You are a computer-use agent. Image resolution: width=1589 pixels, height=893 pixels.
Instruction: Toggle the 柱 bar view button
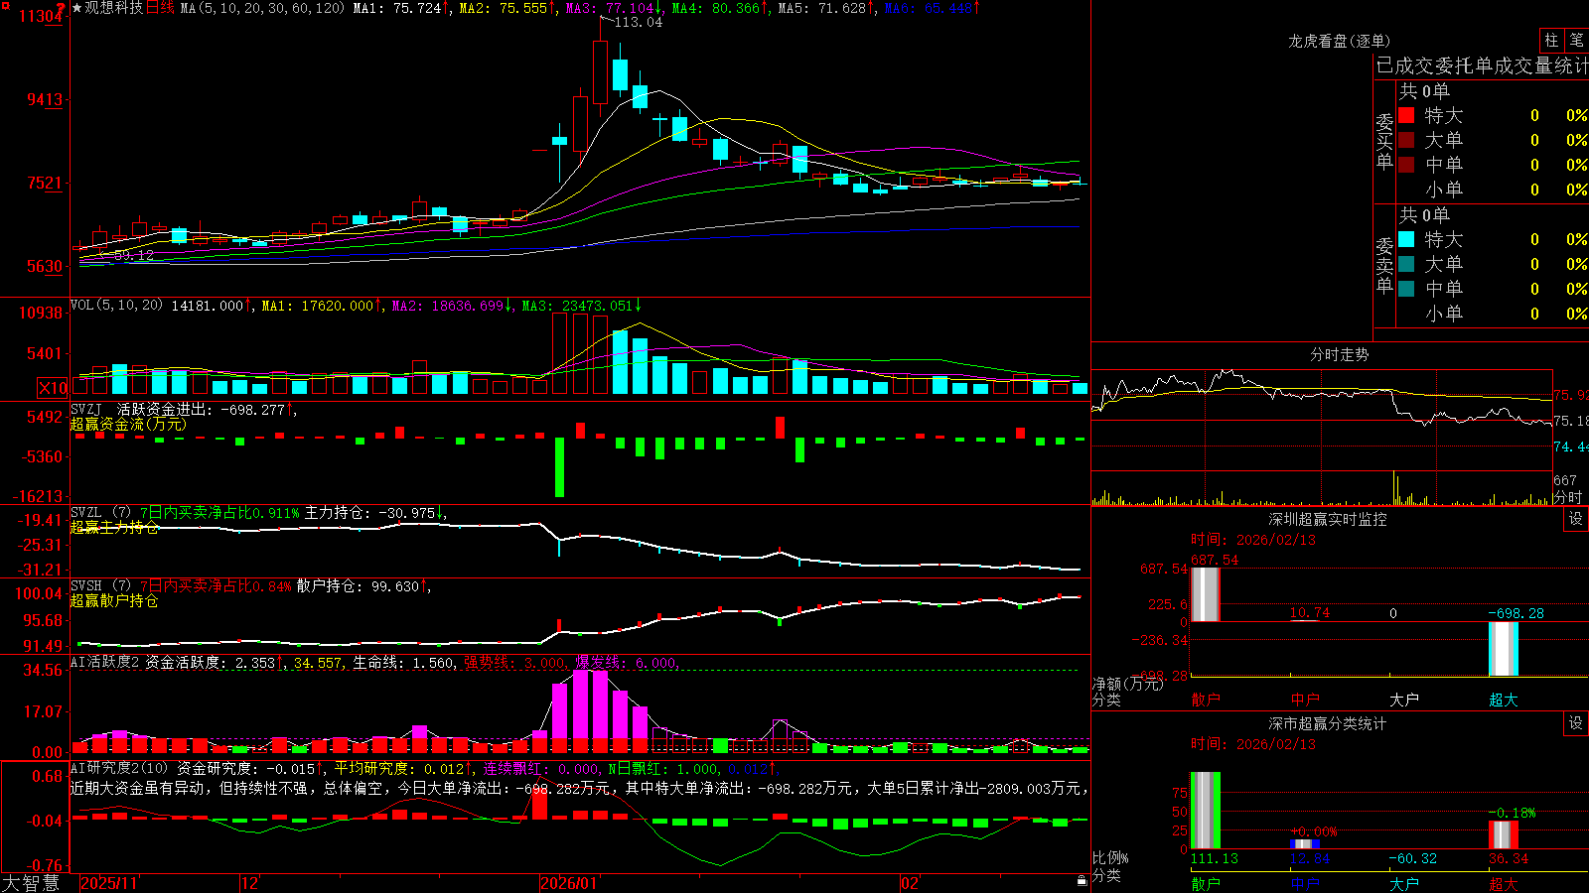(1551, 40)
